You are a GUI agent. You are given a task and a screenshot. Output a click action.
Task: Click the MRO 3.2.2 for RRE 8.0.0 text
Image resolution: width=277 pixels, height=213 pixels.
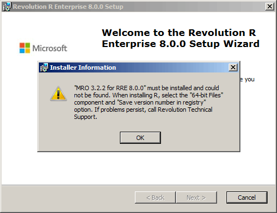pyautogui.click(x=110, y=88)
